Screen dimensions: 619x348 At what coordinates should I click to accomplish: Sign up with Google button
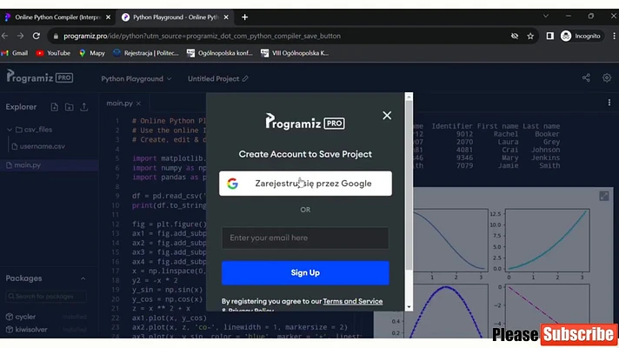click(305, 184)
